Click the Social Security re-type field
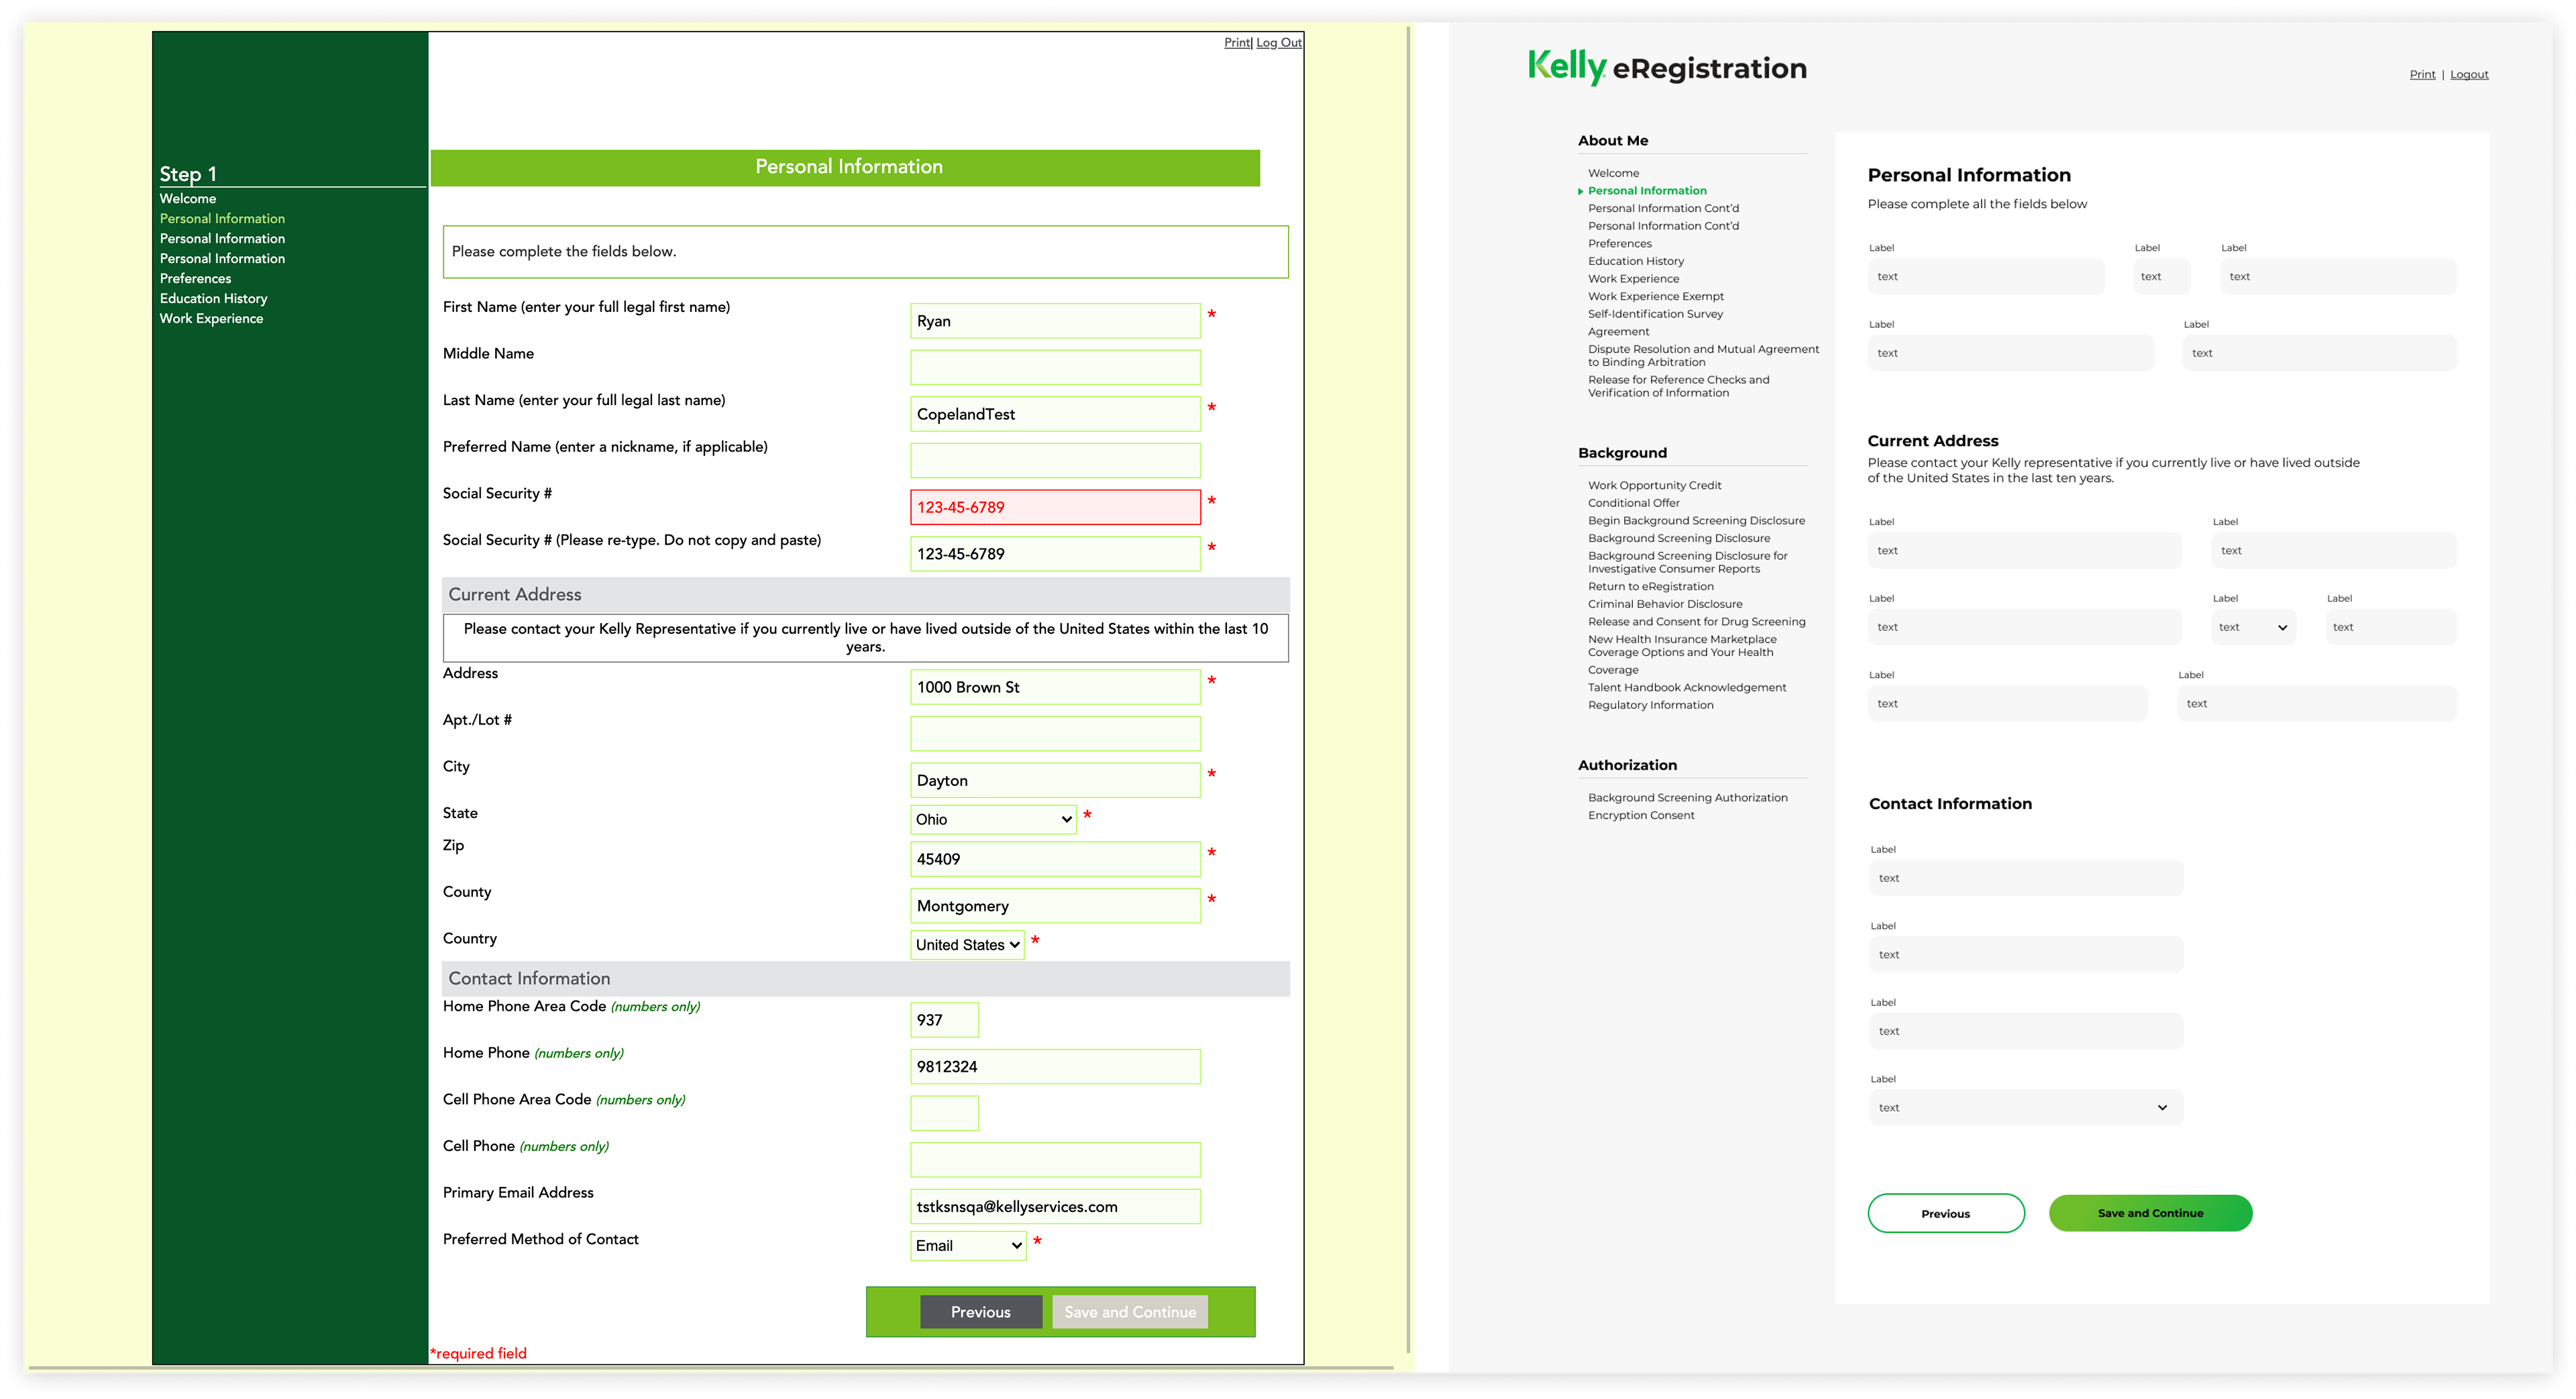This screenshot has height=1399, width=2576. click(1055, 554)
